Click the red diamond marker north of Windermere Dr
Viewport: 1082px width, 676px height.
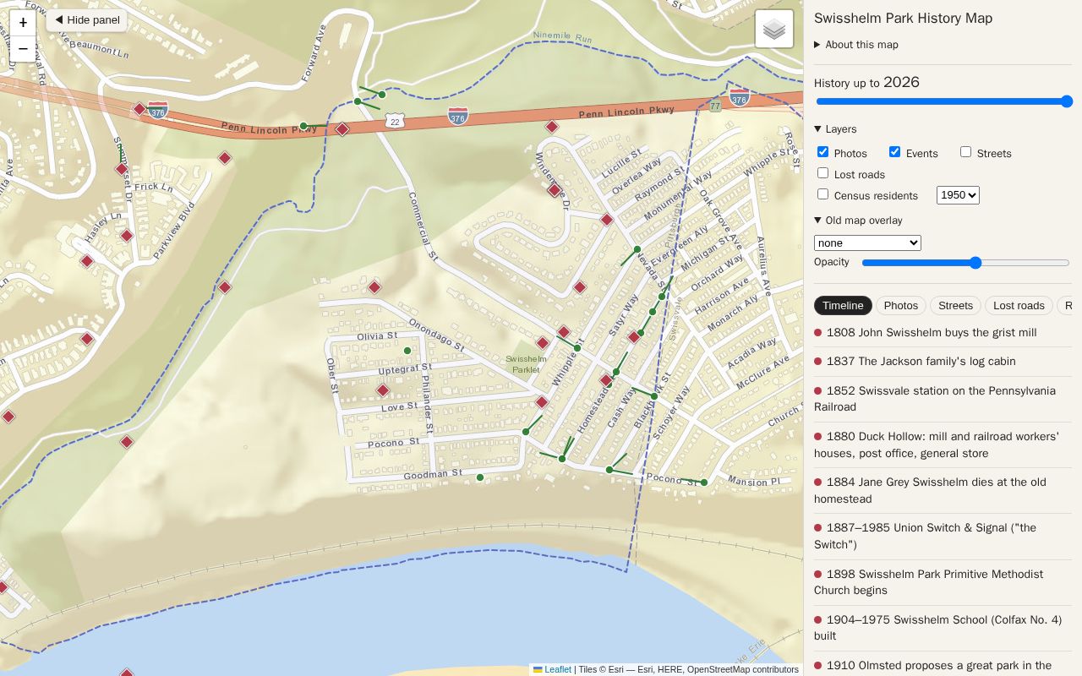coord(552,127)
